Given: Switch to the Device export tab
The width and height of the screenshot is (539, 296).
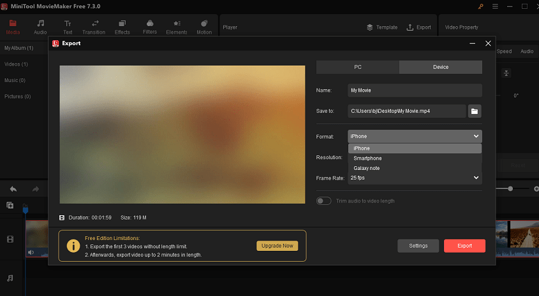Looking at the screenshot, I should (441, 67).
